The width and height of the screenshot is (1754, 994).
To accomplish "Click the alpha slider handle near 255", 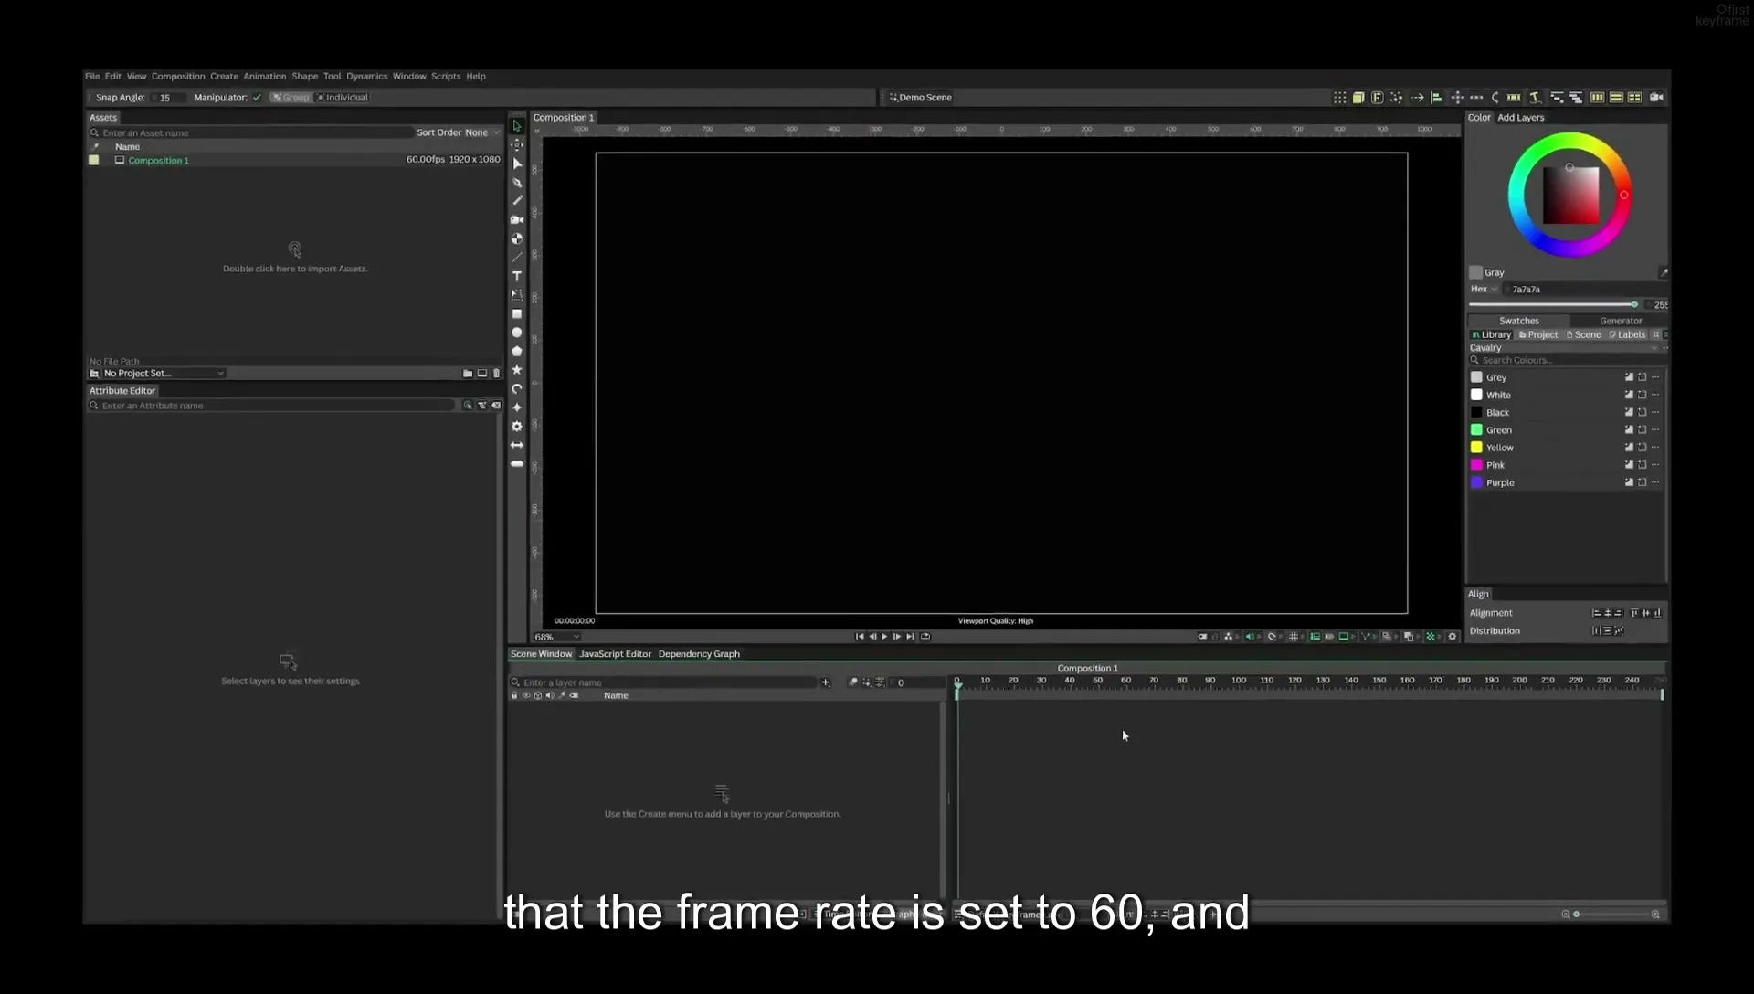I will tap(1634, 305).
